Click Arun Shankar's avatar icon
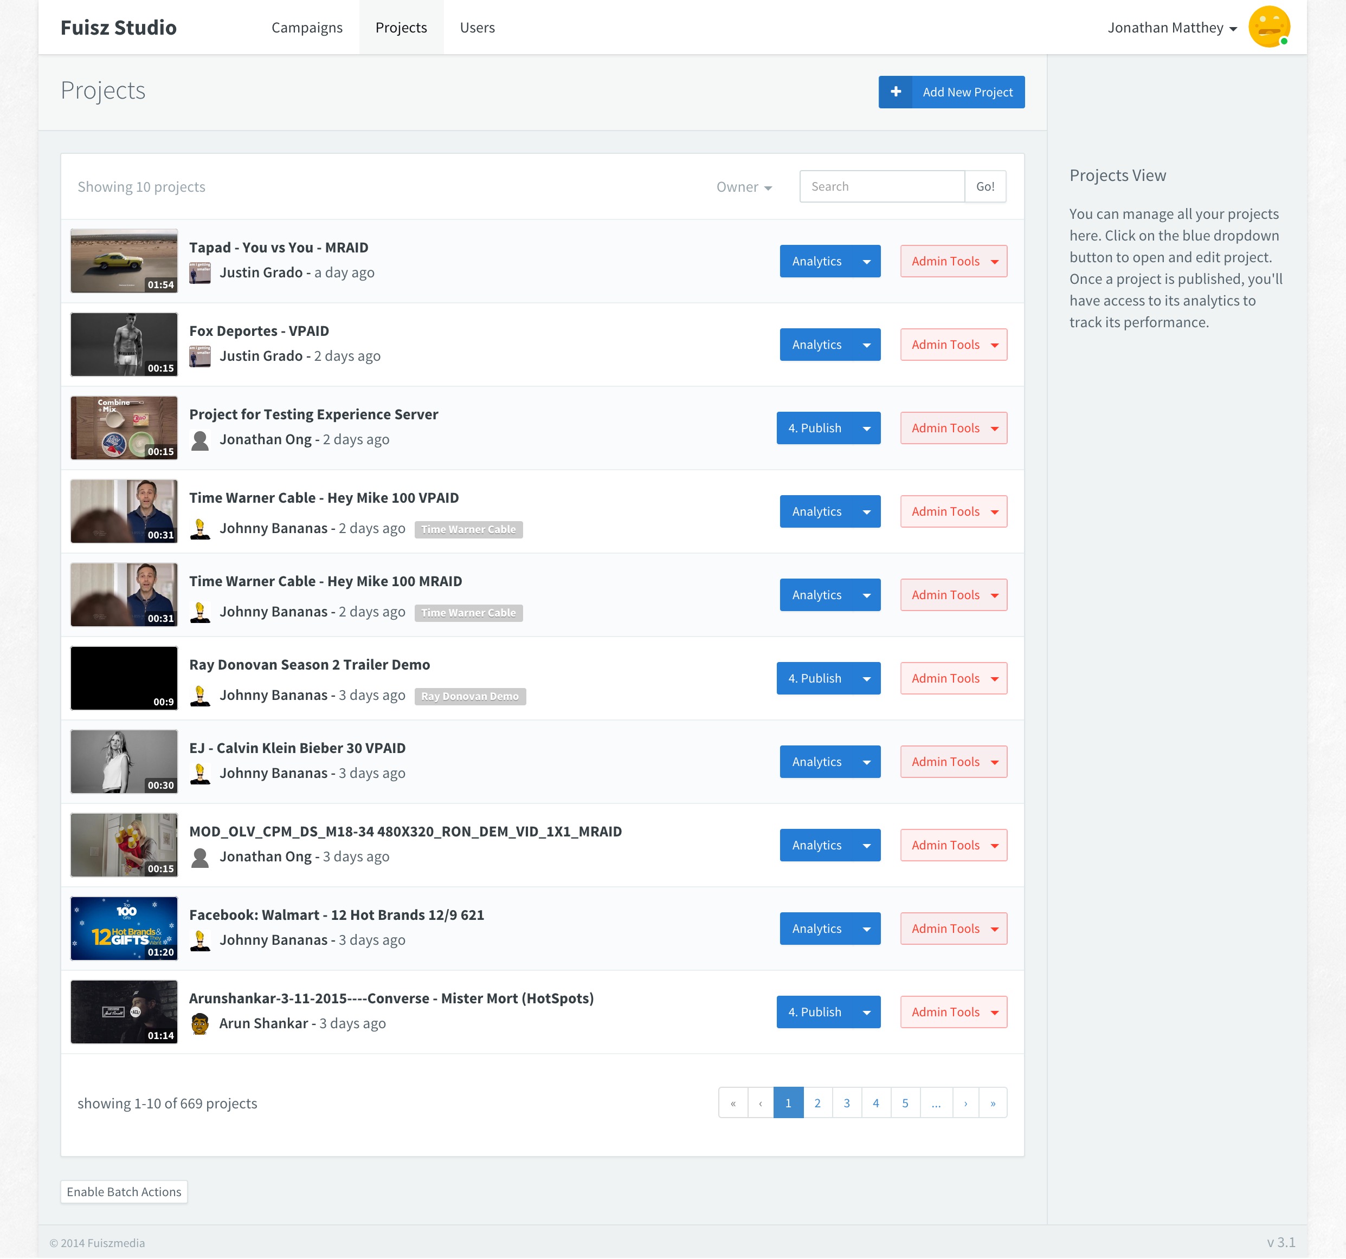 point(199,1023)
